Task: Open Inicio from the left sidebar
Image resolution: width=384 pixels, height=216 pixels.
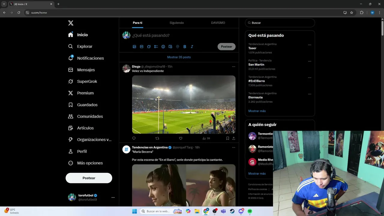Action: click(78, 35)
